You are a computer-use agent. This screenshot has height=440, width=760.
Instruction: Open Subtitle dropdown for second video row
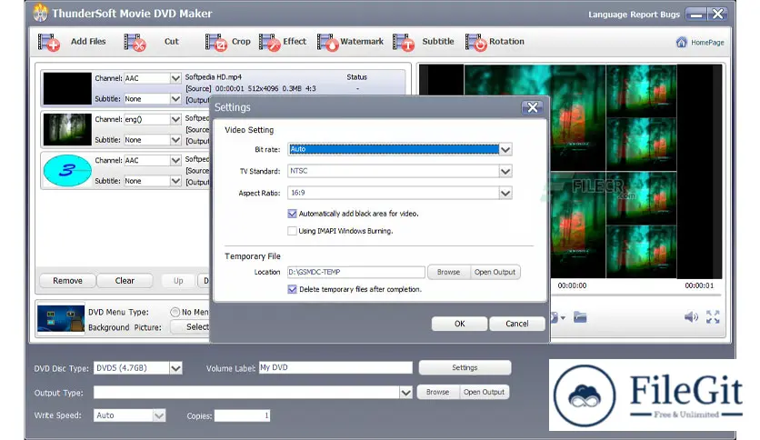click(175, 140)
